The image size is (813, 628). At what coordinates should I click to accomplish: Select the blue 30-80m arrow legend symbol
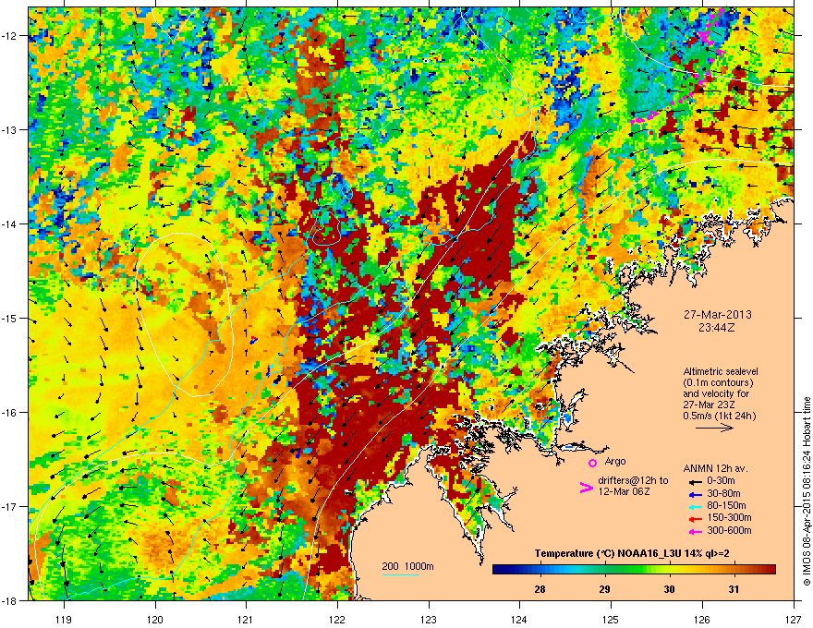(694, 493)
